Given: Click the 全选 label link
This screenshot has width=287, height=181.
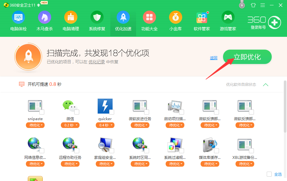Looking at the screenshot, I should click(x=278, y=174).
